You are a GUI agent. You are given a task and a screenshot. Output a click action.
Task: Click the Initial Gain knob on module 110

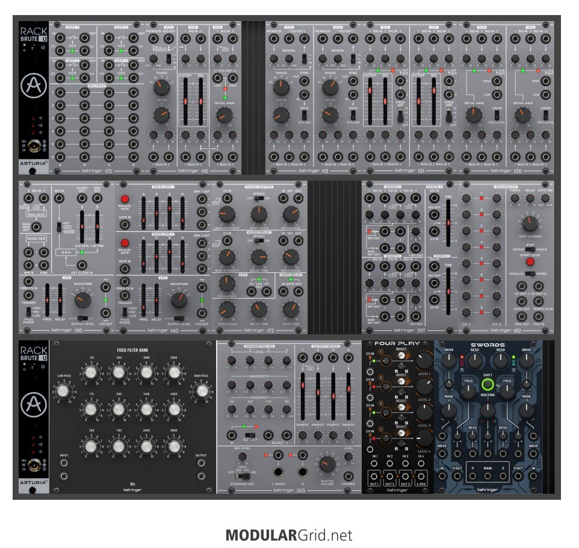(x=224, y=116)
